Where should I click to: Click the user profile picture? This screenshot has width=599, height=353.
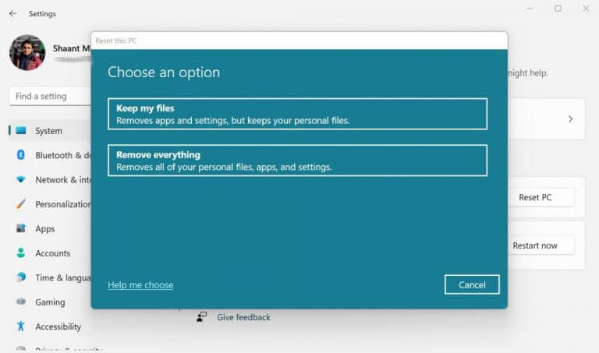coord(27,52)
